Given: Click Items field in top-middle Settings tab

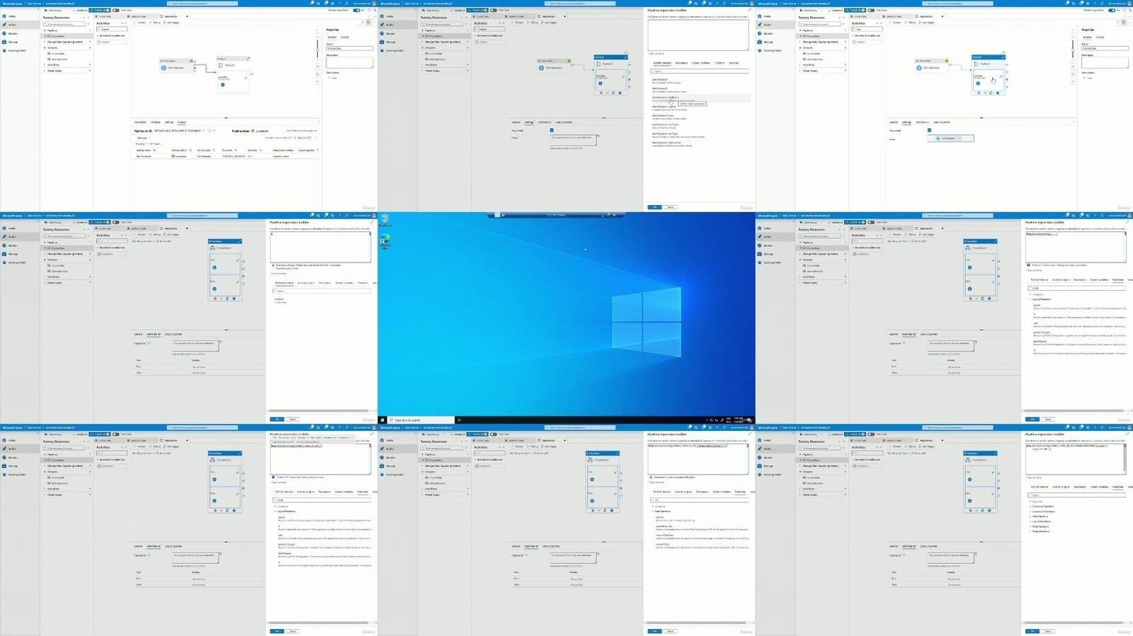Looking at the screenshot, I should (573, 140).
